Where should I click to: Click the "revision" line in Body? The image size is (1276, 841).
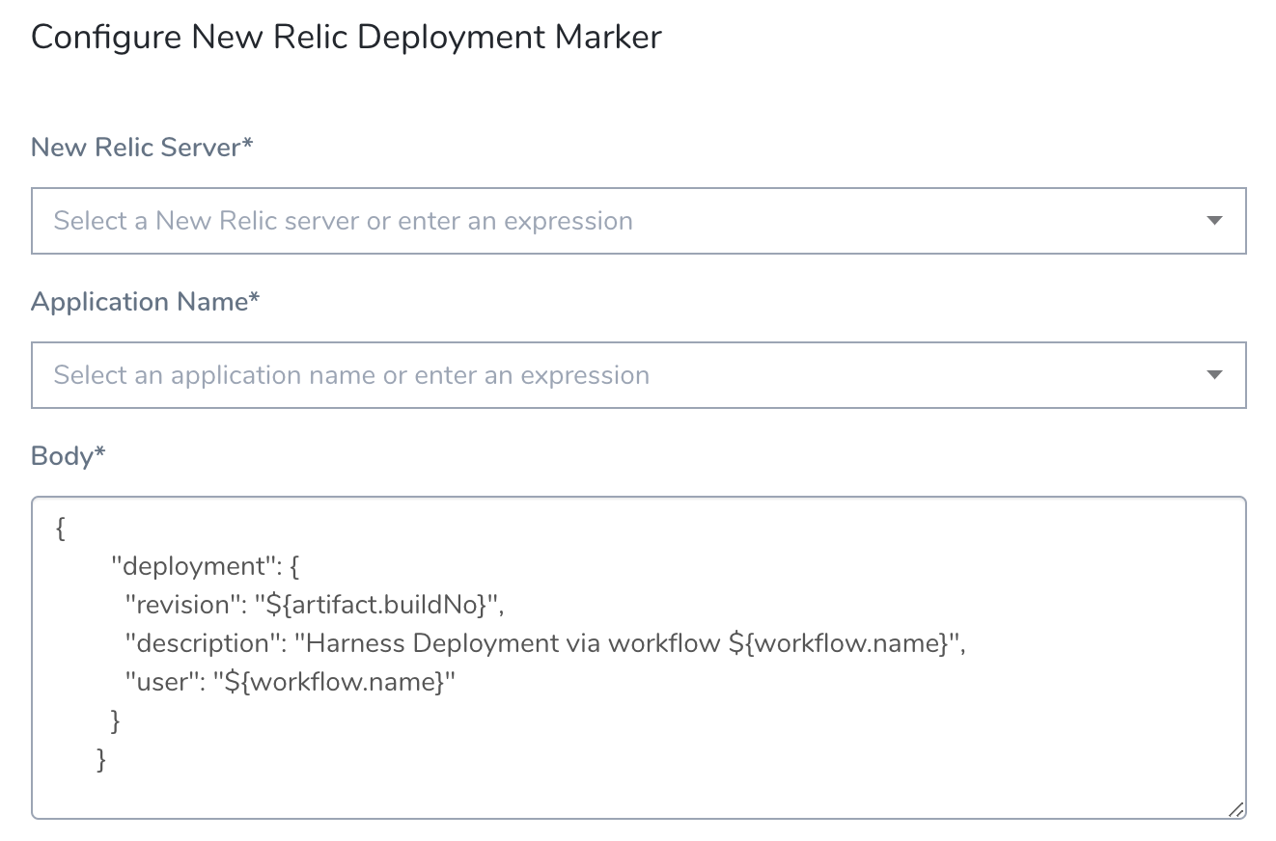pyautogui.click(x=315, y=605)
